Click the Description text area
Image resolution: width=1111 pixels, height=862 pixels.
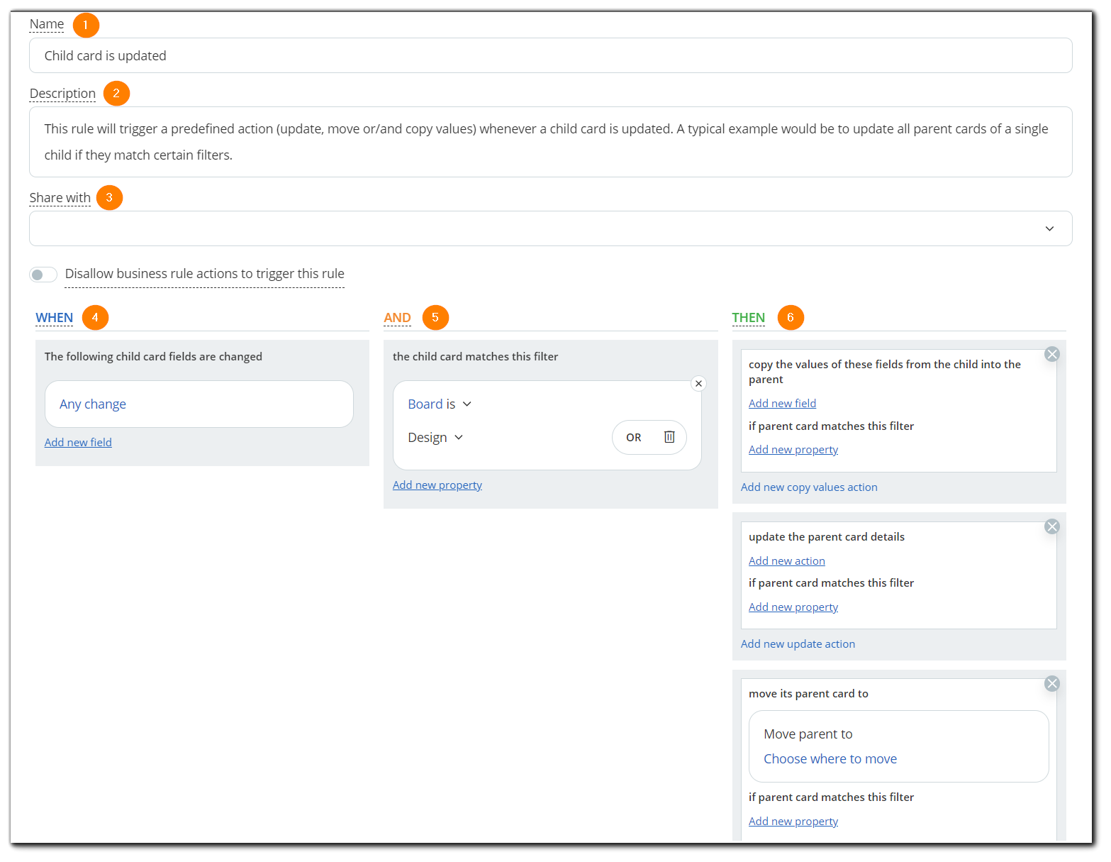point(550,142)
